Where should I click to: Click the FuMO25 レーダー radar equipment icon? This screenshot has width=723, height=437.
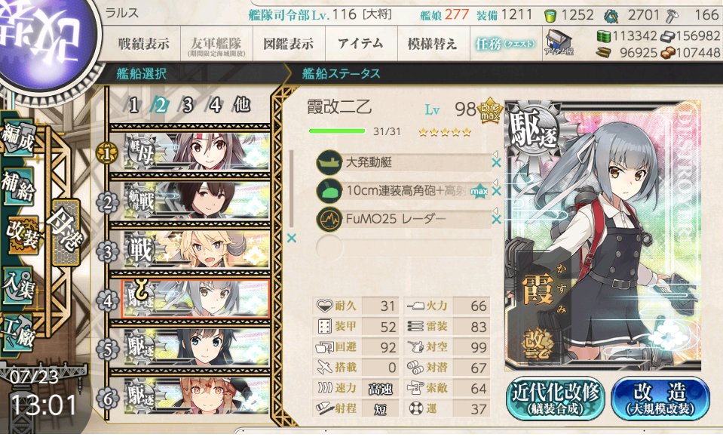coord(329,219)
